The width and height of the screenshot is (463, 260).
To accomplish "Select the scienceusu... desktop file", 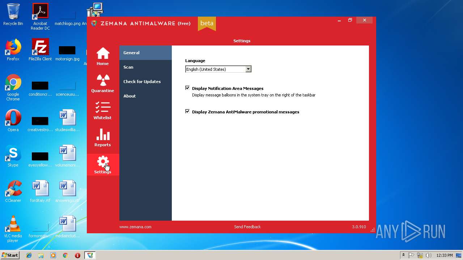I will (x=67, y=88).
